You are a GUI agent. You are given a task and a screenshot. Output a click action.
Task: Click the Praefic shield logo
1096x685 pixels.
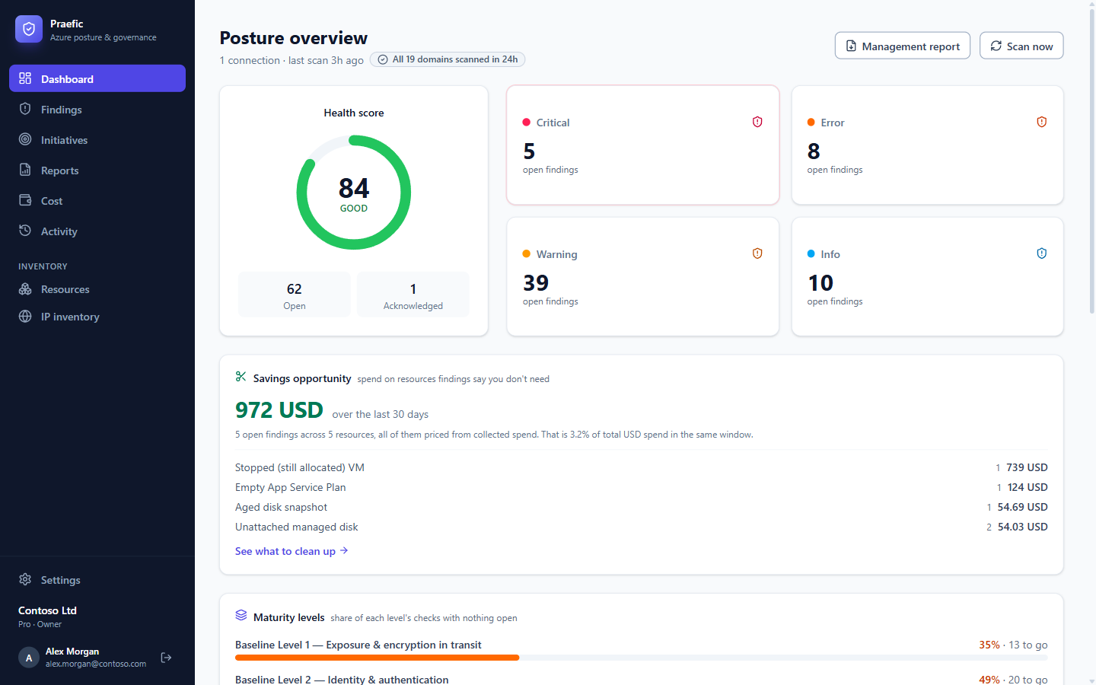pos(29,29)
